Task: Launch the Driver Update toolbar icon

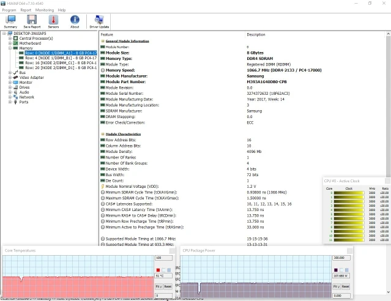Action: [99, 21]
